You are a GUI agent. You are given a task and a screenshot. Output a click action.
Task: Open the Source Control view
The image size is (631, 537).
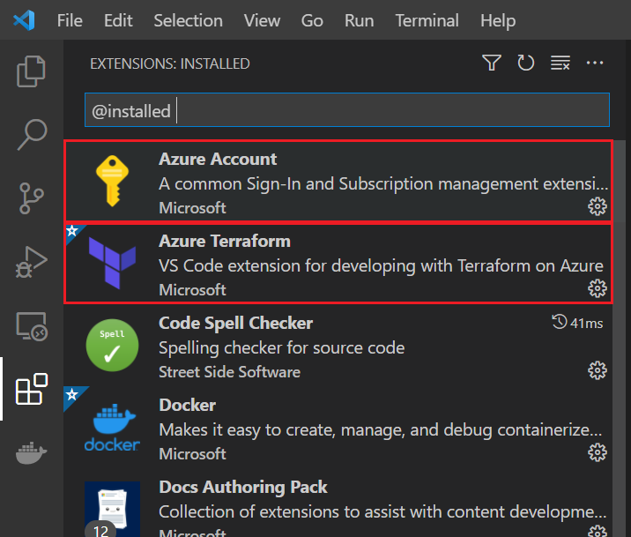pos(31,198)
